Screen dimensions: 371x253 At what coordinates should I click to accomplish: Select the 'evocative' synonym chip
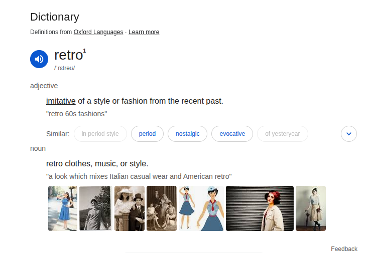232,134
